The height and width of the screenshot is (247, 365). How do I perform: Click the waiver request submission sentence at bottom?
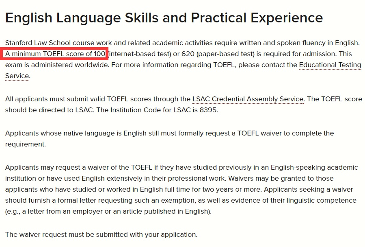pyautogui.click(x=101, y=234)
